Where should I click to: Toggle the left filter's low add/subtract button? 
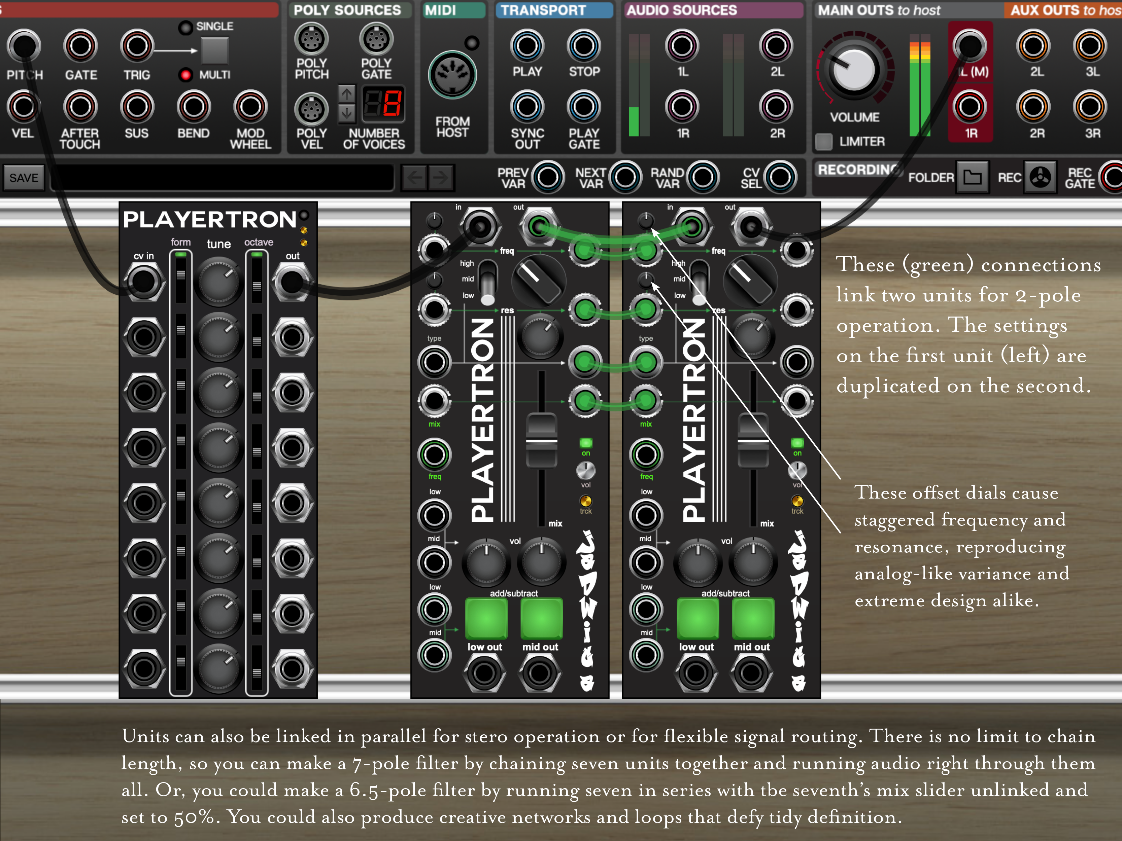(x=486, y=618)
